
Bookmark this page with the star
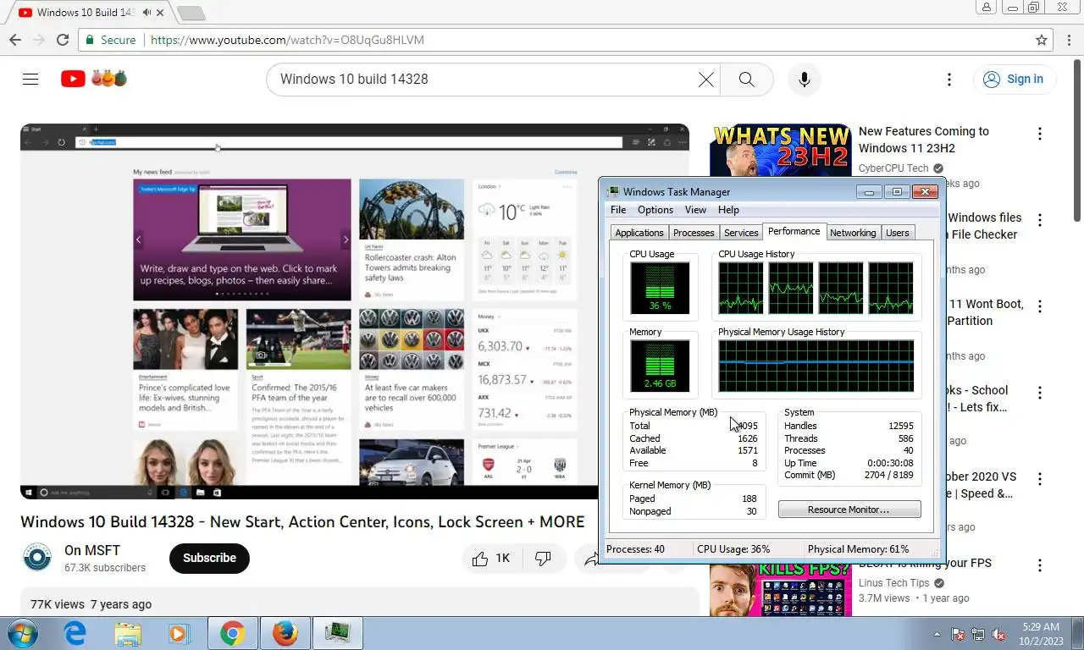tap(1042, 40)
